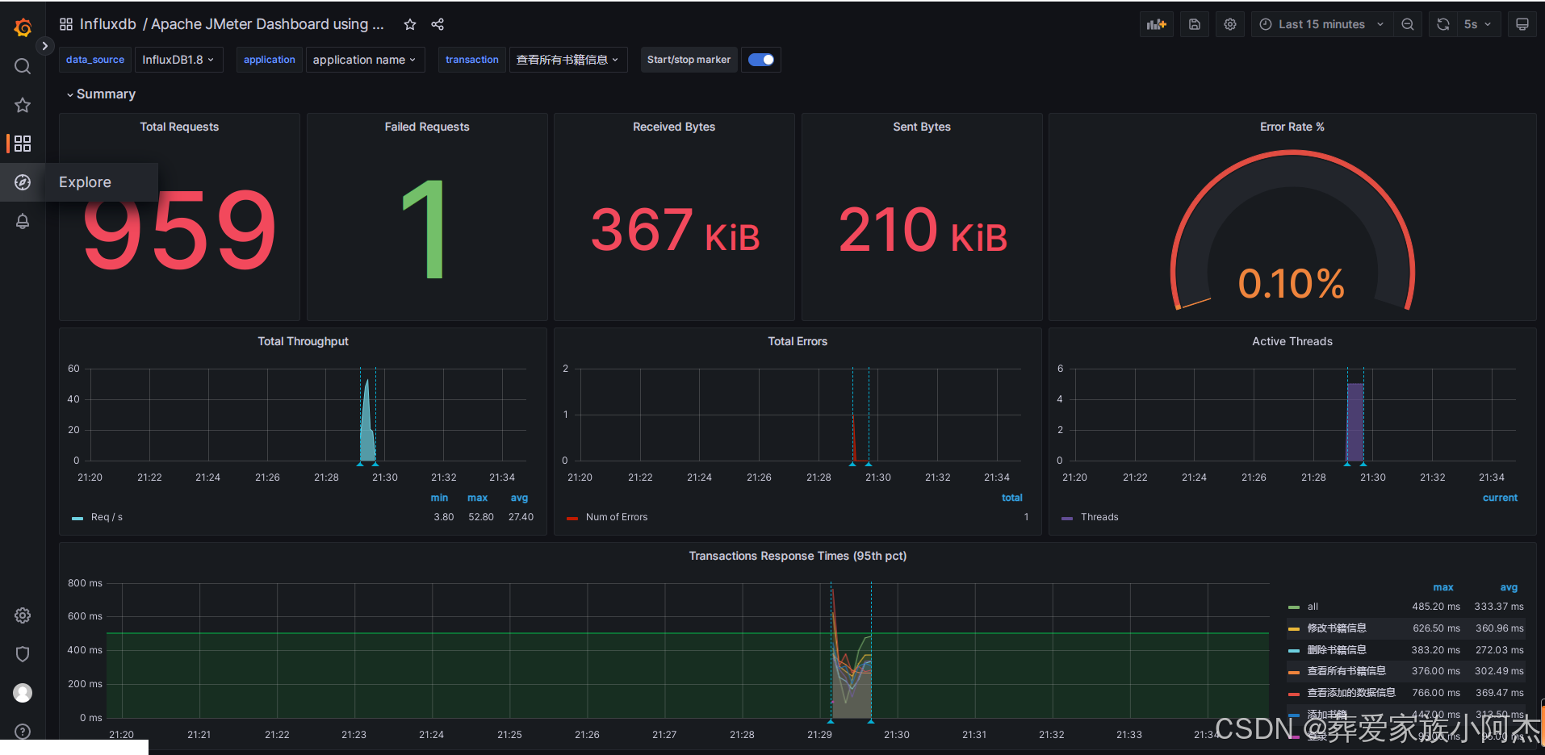Toggle the 删除书籍信息 legend series
The height and width of the screenshot is (755, 1545).
(1337, 650)
